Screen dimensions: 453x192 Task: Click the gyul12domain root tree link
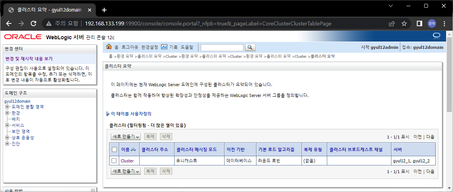(17, 101)
